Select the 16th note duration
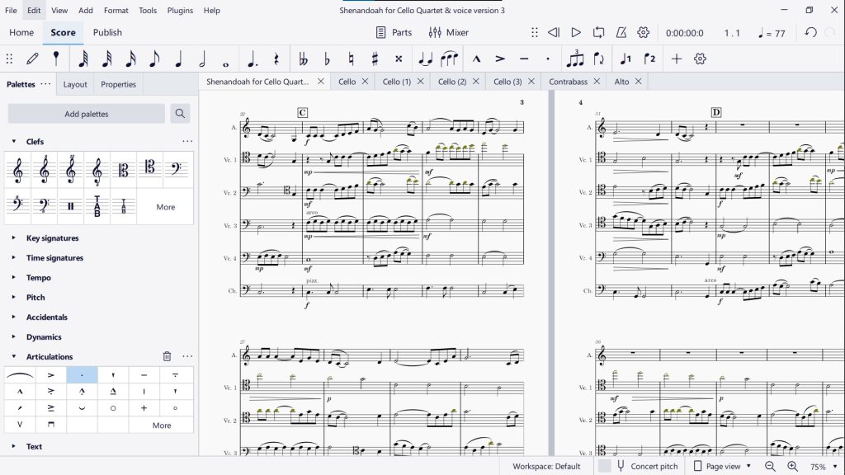This screenshot has width=845, height=475. point(130,59)
